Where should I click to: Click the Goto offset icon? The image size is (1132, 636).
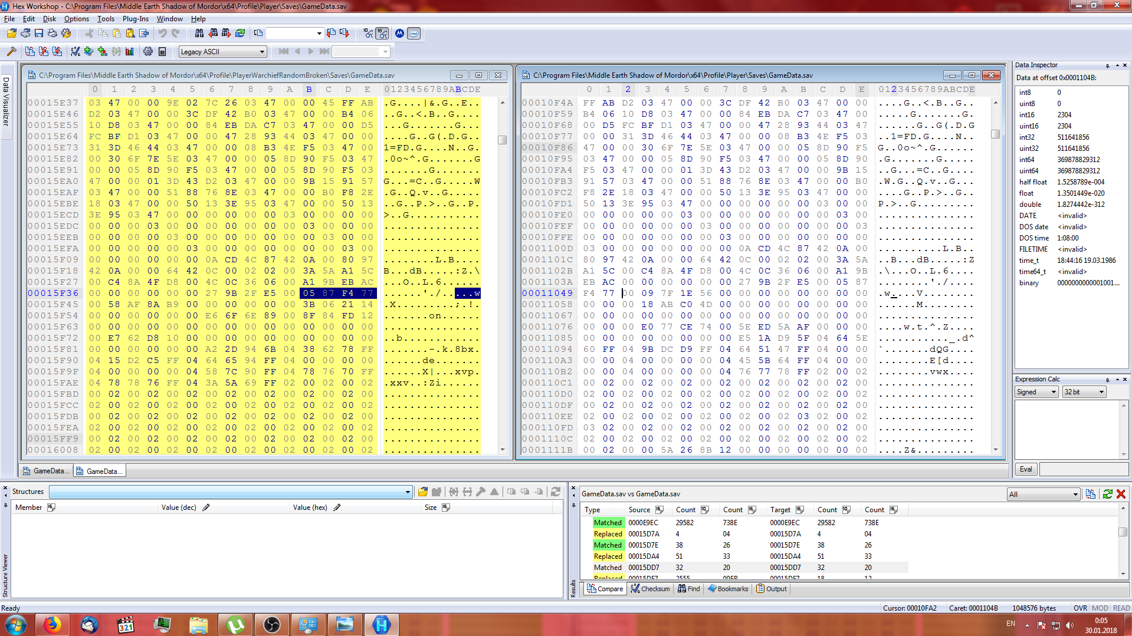click(258, 34)
